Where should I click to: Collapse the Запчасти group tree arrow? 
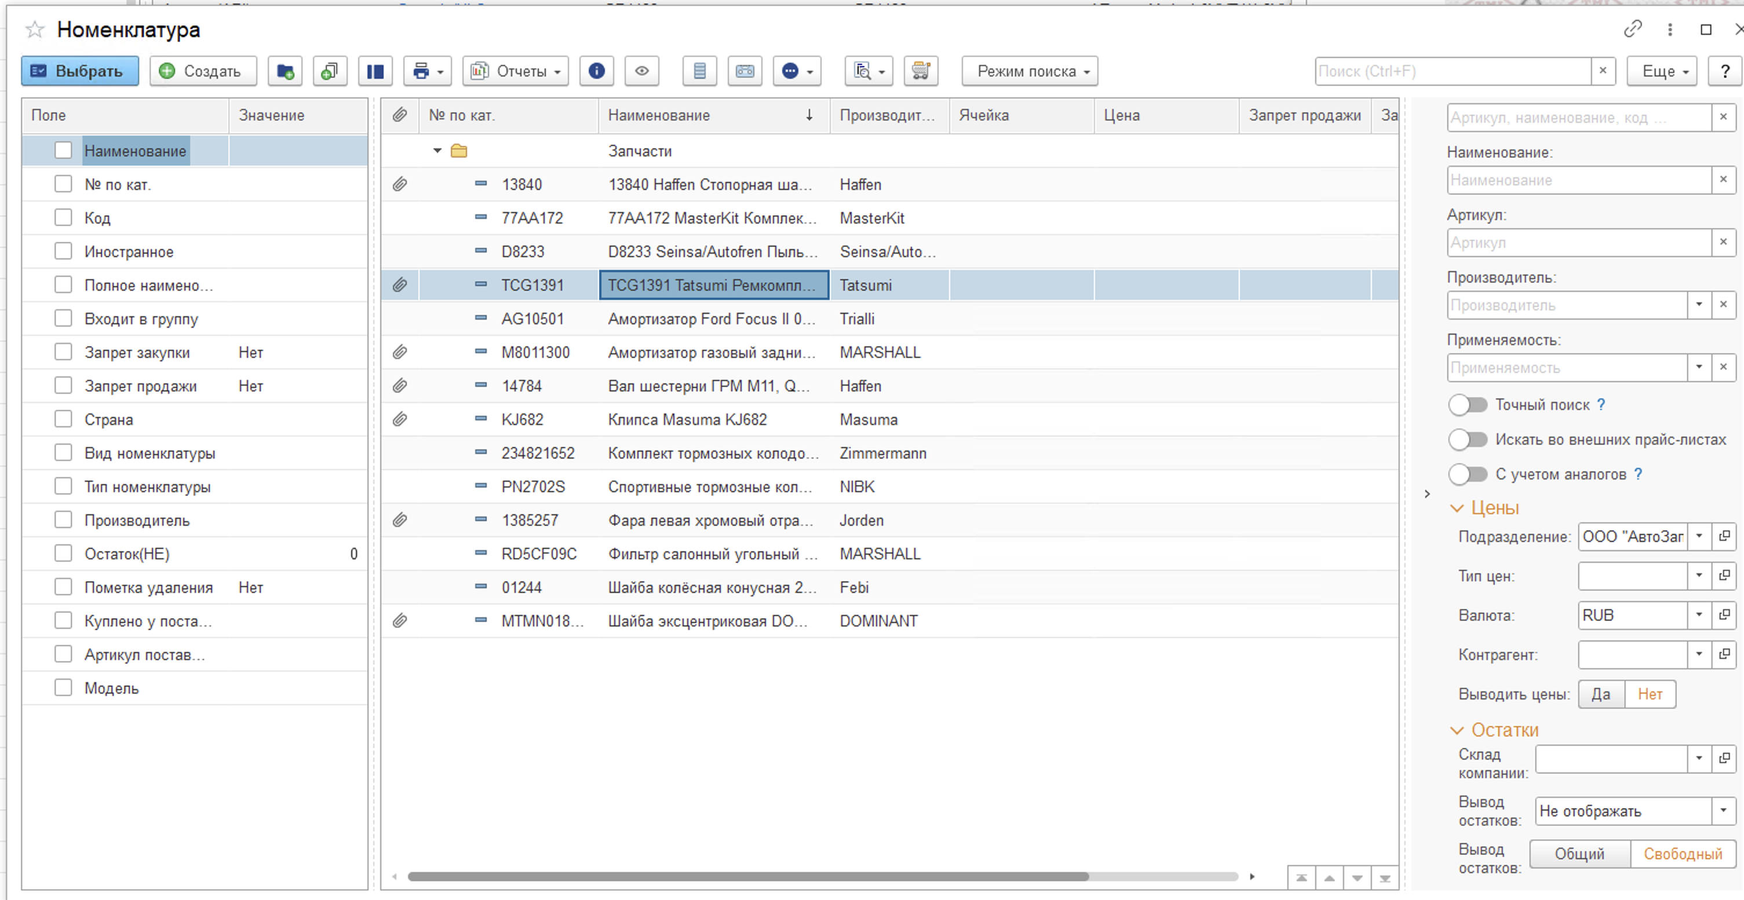(437, 151)
